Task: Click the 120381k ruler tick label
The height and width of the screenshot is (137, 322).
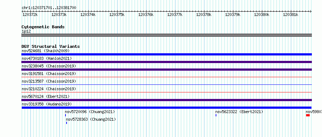Action: (291, 14)
